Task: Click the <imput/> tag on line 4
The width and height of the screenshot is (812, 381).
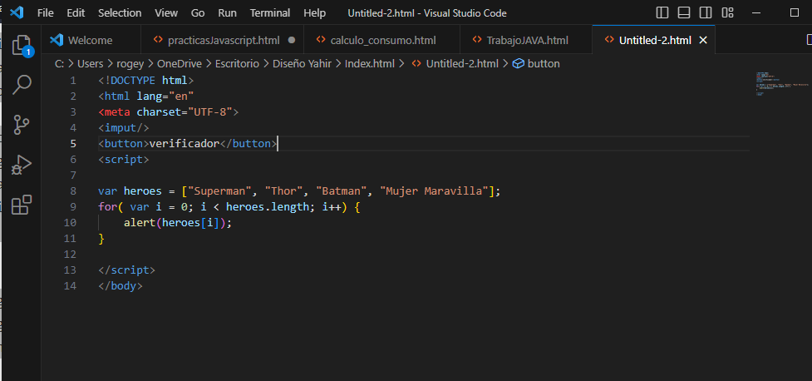Action: 124,127
